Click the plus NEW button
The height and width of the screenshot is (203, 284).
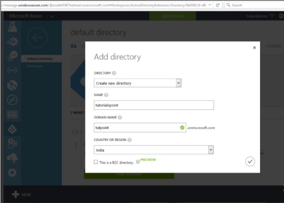(x=22, y=194)
